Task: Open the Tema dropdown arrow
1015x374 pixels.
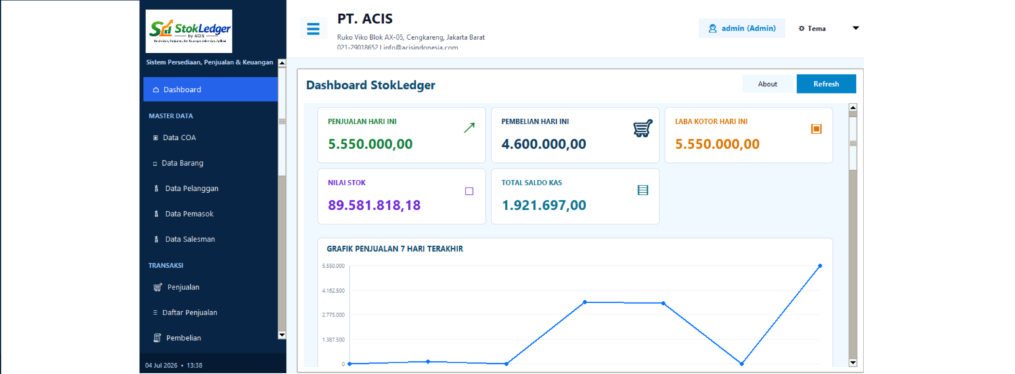Action: 855,28
